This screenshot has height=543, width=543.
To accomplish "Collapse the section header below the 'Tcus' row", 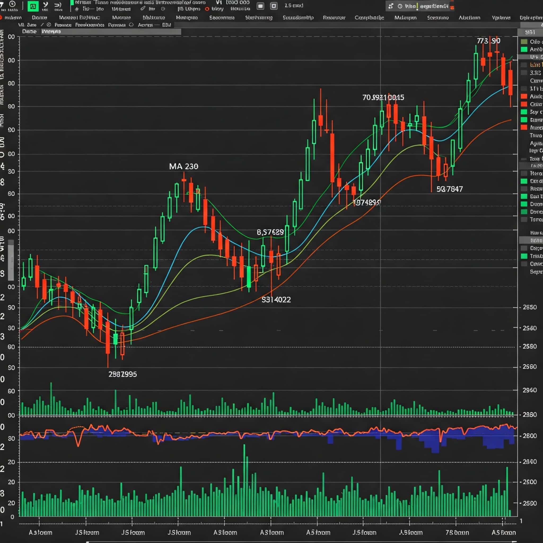I will [x=531, y=166].
